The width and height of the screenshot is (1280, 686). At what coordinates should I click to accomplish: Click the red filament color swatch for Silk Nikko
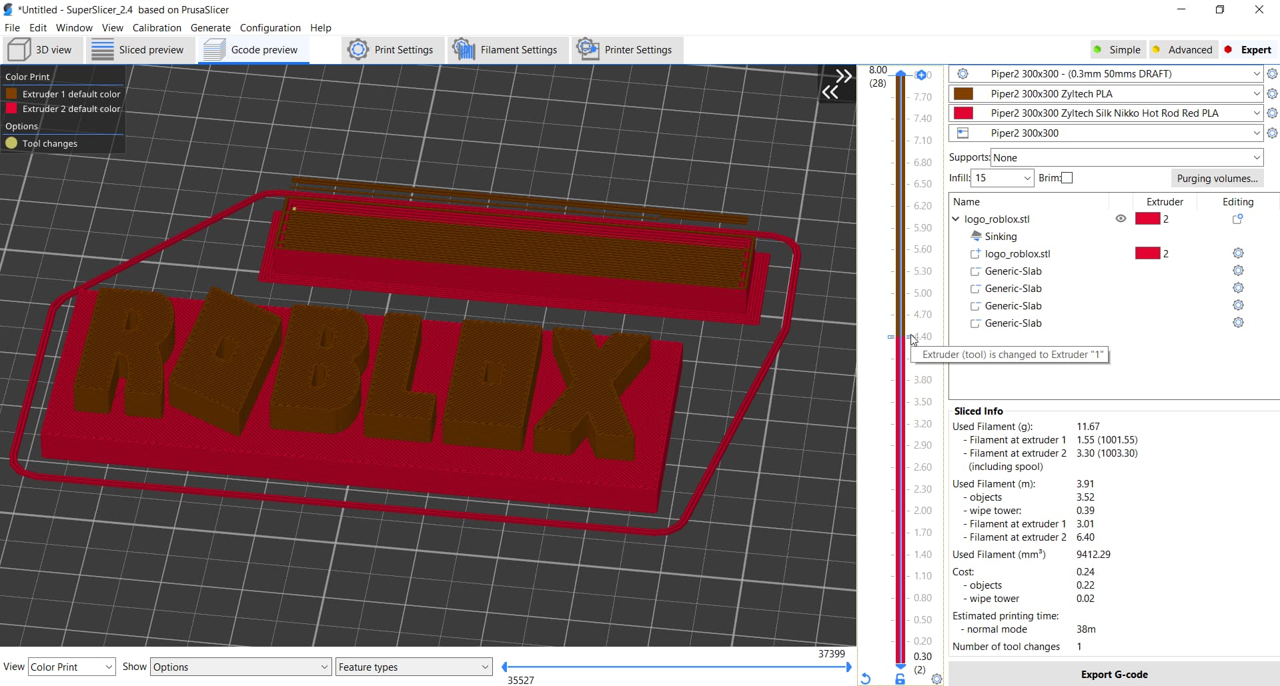click(x=963, y=113)
